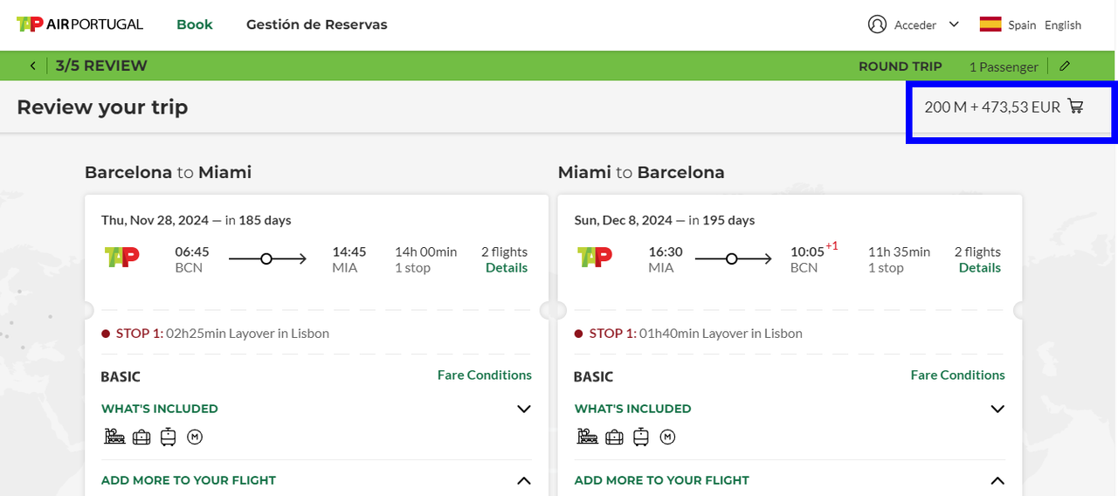Expand What's Included for Barcelona to Miami
Screen dimensions: 1118x496
(523, 409)
